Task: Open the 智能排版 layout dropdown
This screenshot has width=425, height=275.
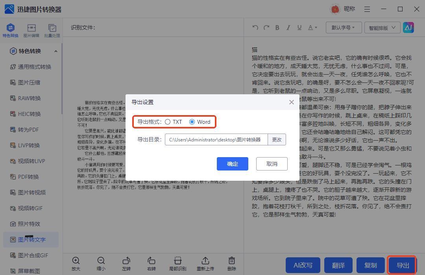Action: [x=382, y=27]
